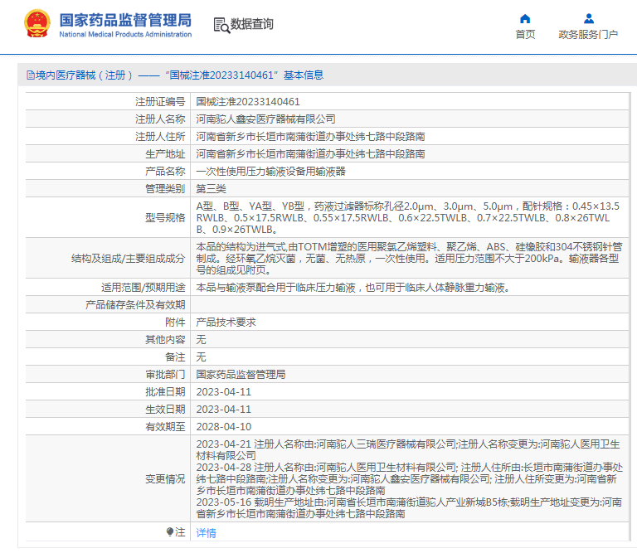Open the 详情 link
This screenshot has height=553, width=637.
pyautogui.click(x=206, y=533)
